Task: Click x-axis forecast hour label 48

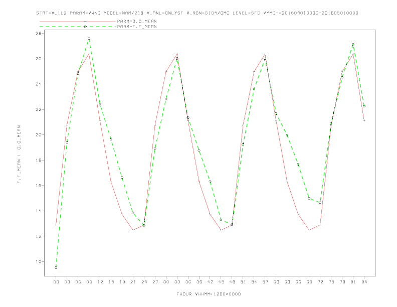Action: (232, 282)
